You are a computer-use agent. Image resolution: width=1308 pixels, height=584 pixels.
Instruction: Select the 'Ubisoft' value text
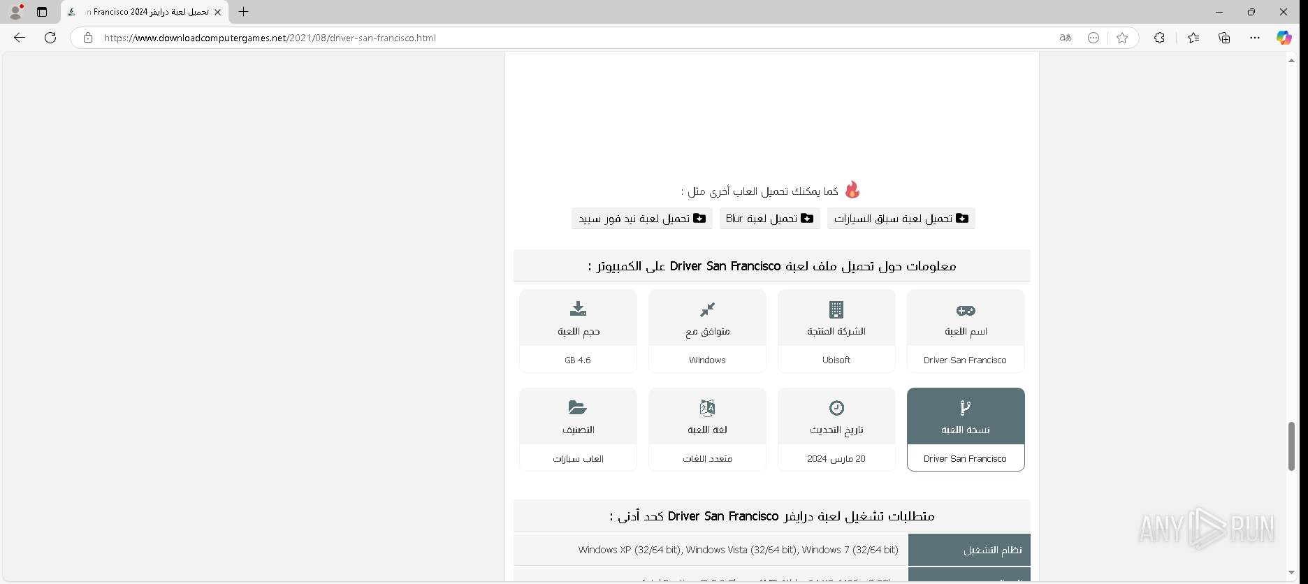pyautogui.click(x=836, y=360)
